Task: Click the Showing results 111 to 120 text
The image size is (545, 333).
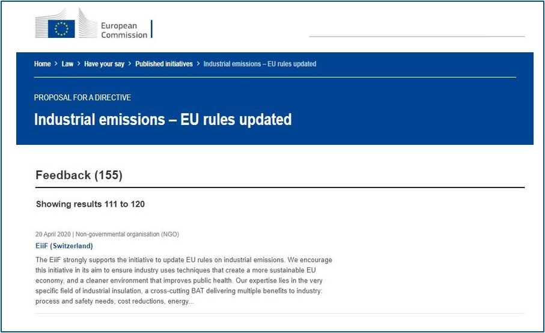Action: (x=90, y=204)
